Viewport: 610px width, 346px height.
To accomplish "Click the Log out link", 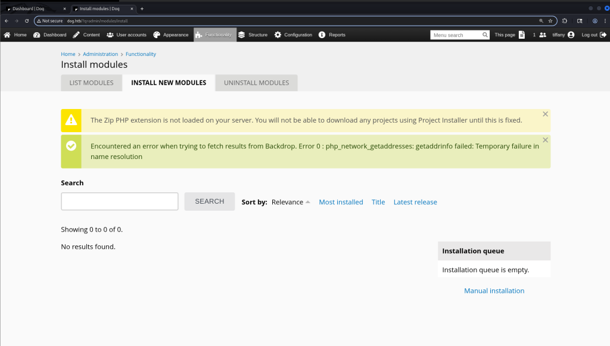I will [x=593, y=35].
